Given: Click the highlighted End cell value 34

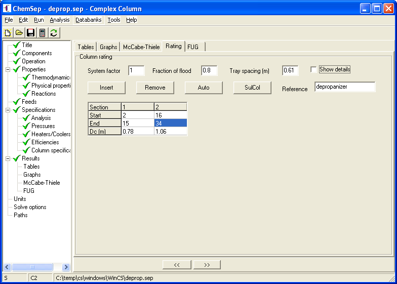Looking at the screenshot, I should tap(170, 124).
